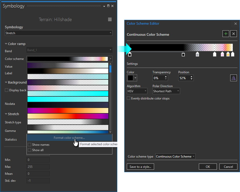This screenshot has height=192, width=240.
Task: Click Cancel in Color Scheme Editor
Action: (x=228, y=167)
